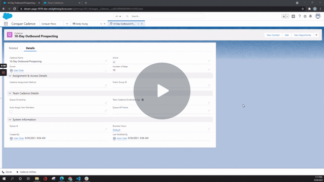Bookmark page with address bar star
The height and width of the screenshot is (182, 324).
coord(303,9)
